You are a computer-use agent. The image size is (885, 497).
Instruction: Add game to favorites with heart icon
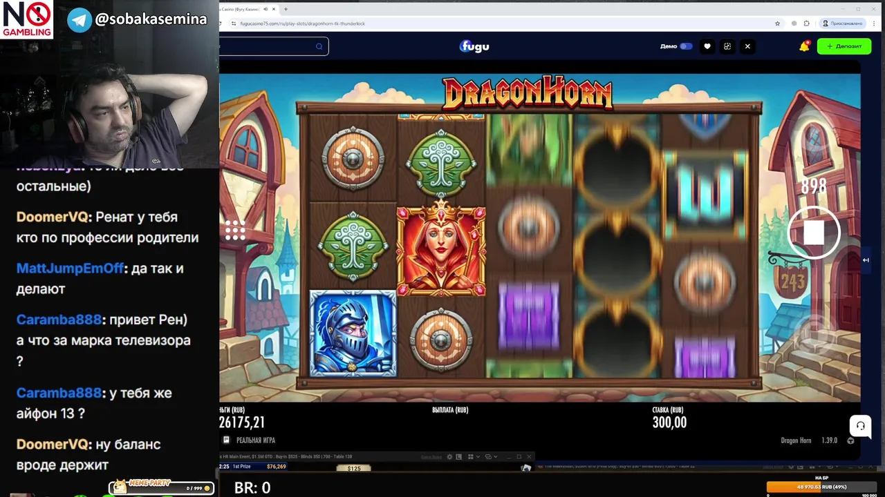707,46
